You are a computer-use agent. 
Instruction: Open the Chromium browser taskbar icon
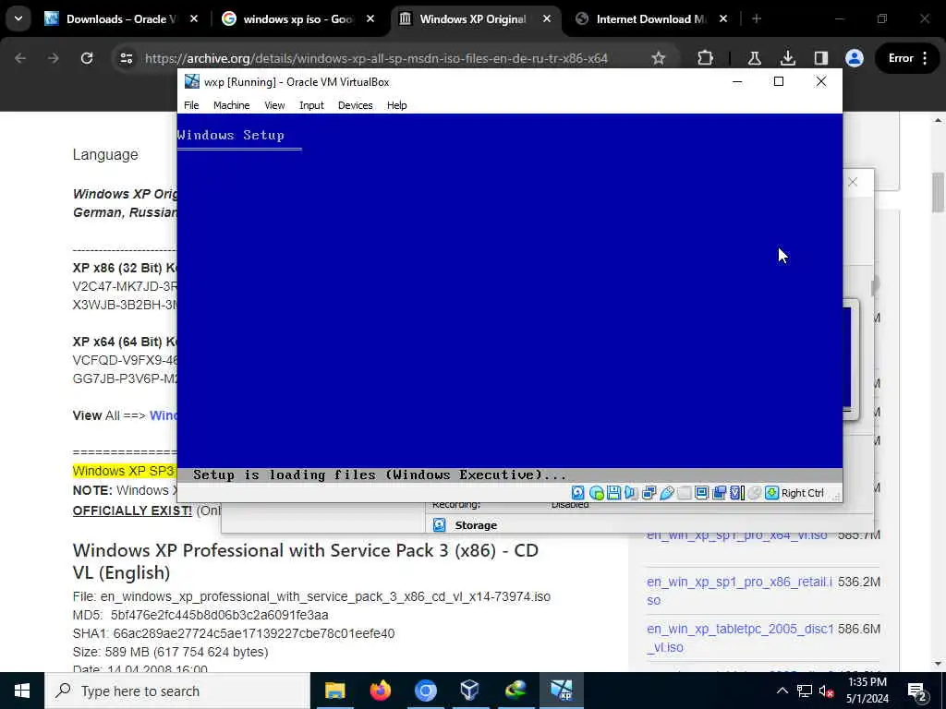tap(425, 691)
